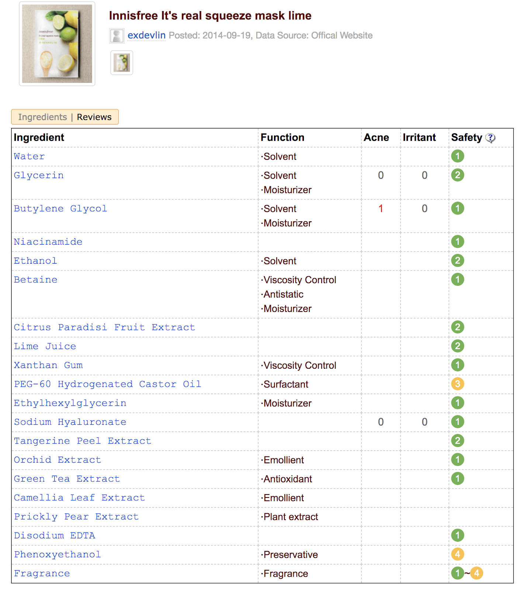Click the Antioxidant function for Green Tea Extract

tap(287, 479)
